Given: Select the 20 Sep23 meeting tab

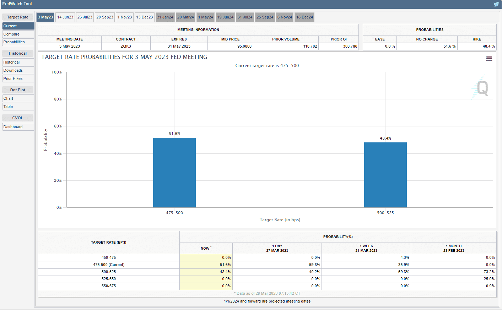Looking at the screenshot, I should click(105, 17).
